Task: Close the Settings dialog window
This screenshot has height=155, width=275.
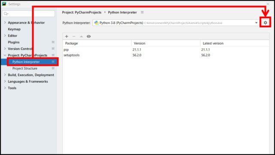Action: click(x=268, y=4)
